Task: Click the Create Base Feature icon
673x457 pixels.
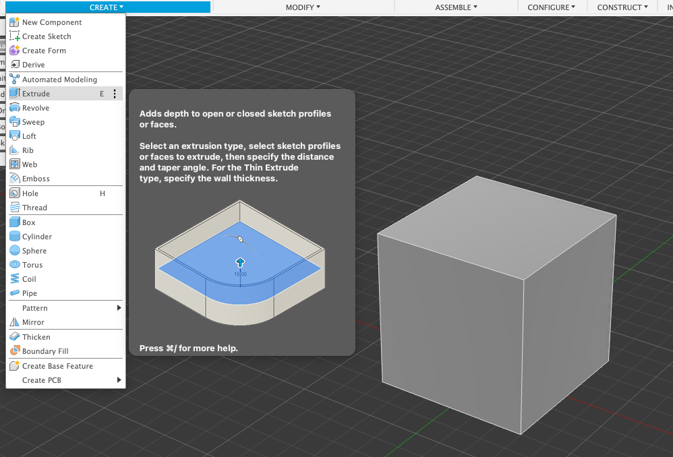Action: (x=15, y=365)
